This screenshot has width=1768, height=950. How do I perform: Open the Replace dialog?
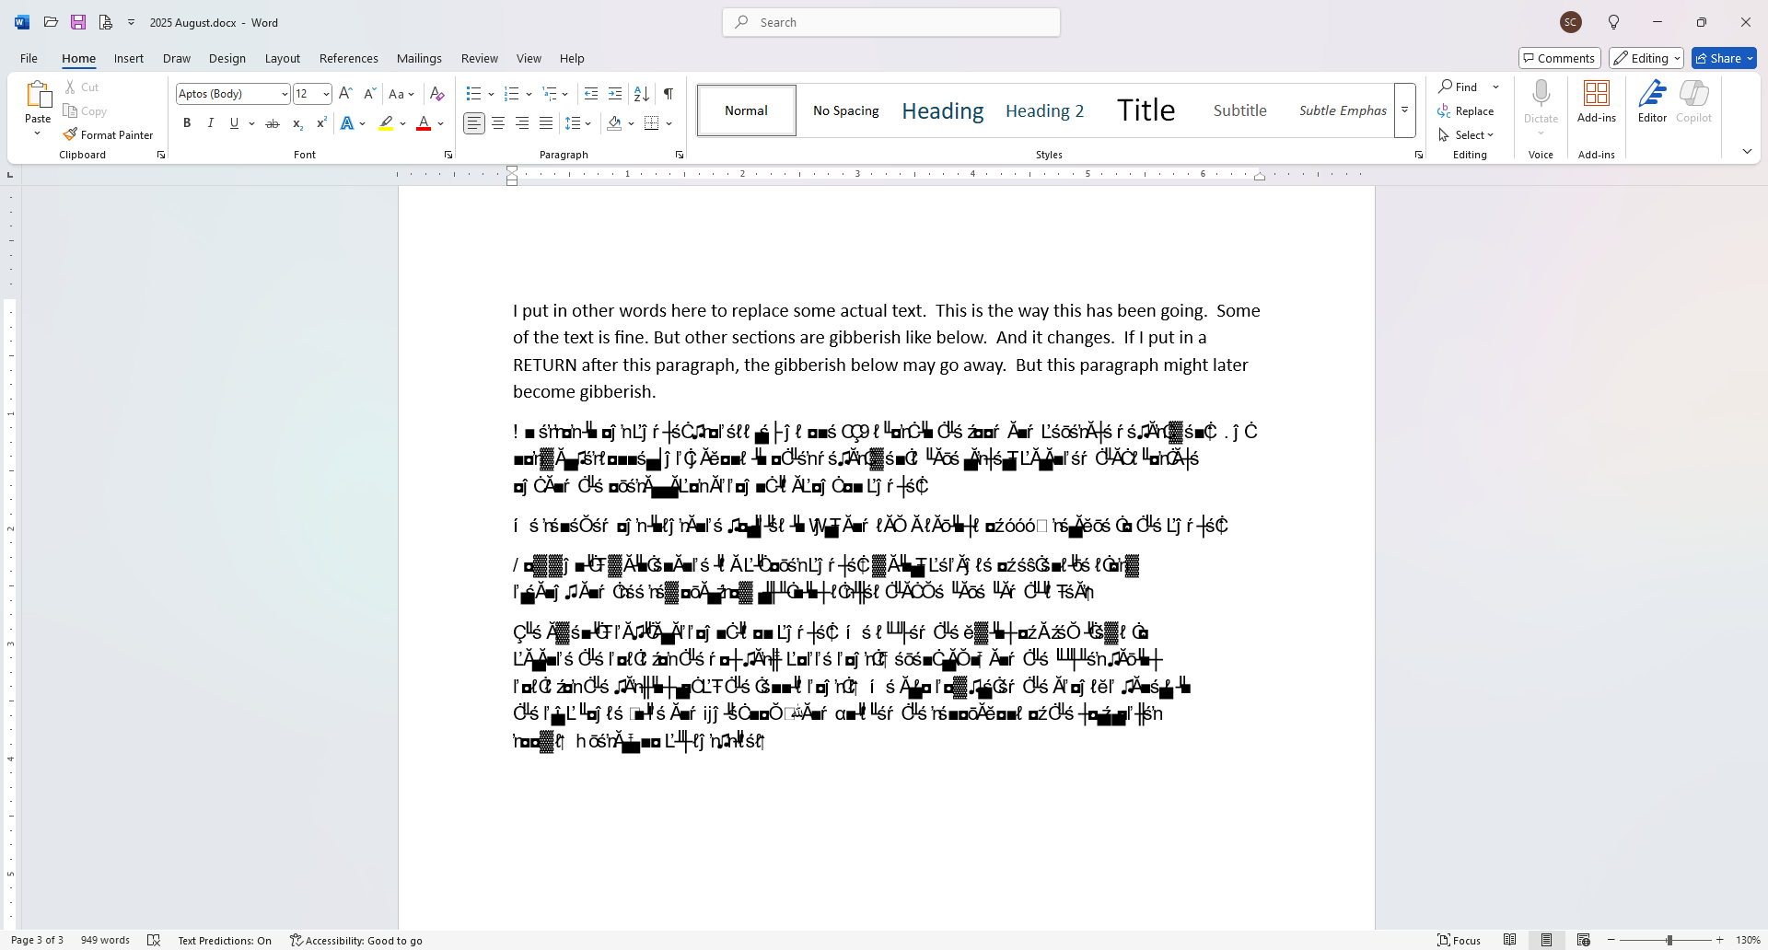click(1467, 110)
